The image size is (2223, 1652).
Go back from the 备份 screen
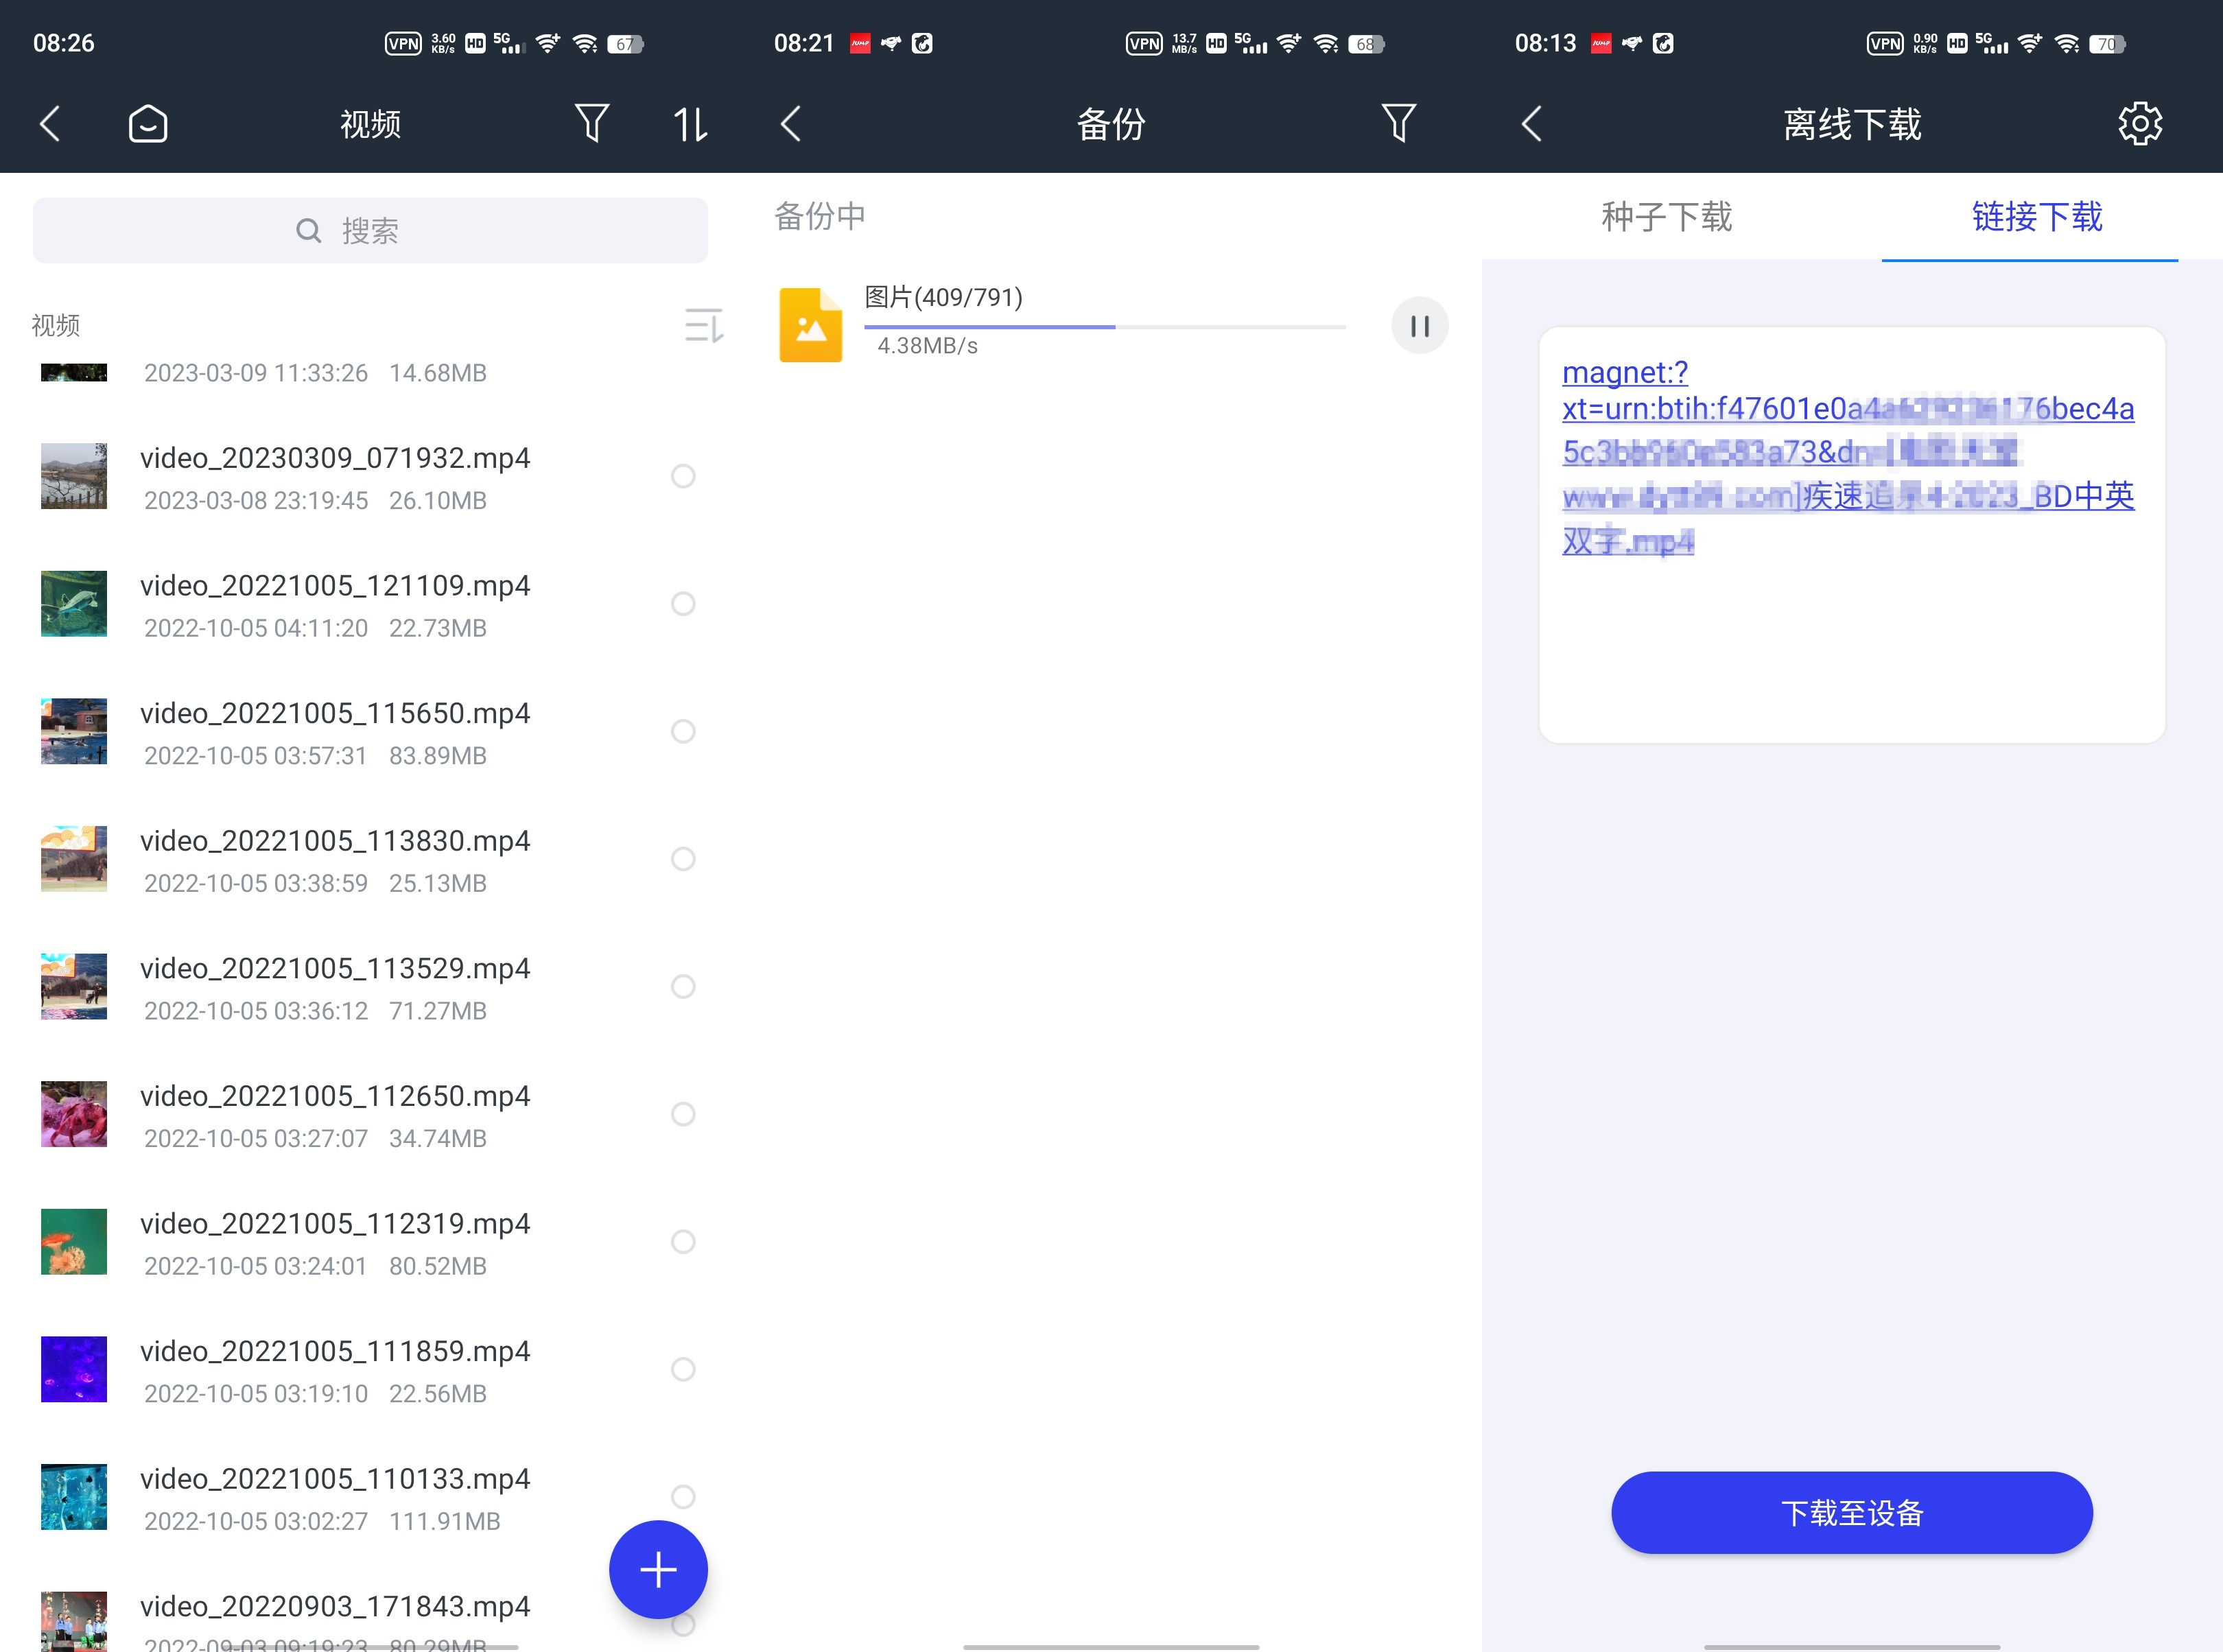[790, 123]
